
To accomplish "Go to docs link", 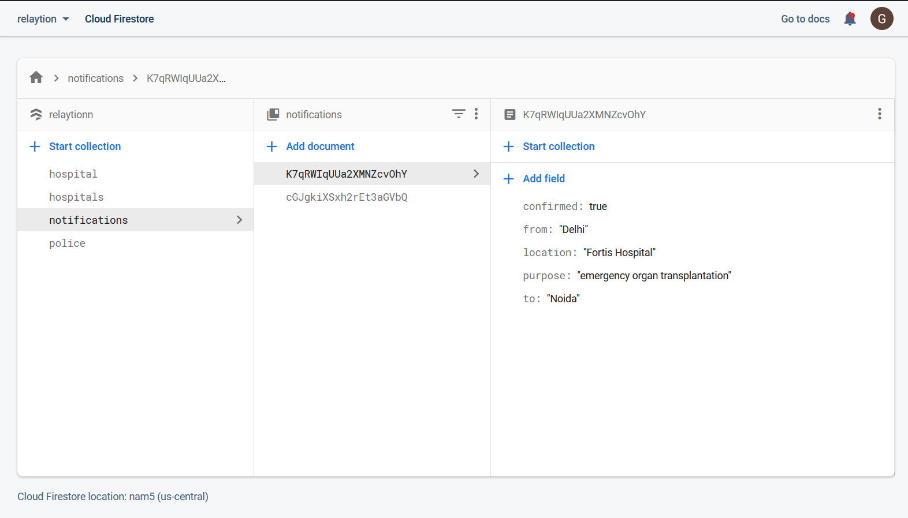I will pos(805,19).
